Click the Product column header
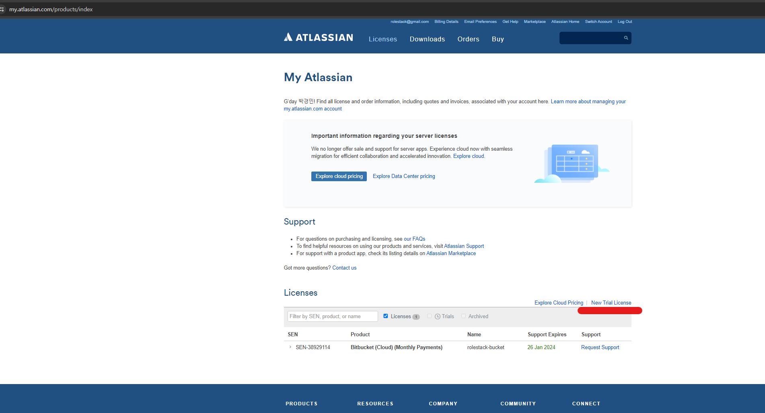The height and width of the screenshot is (413, 765). 360,335
